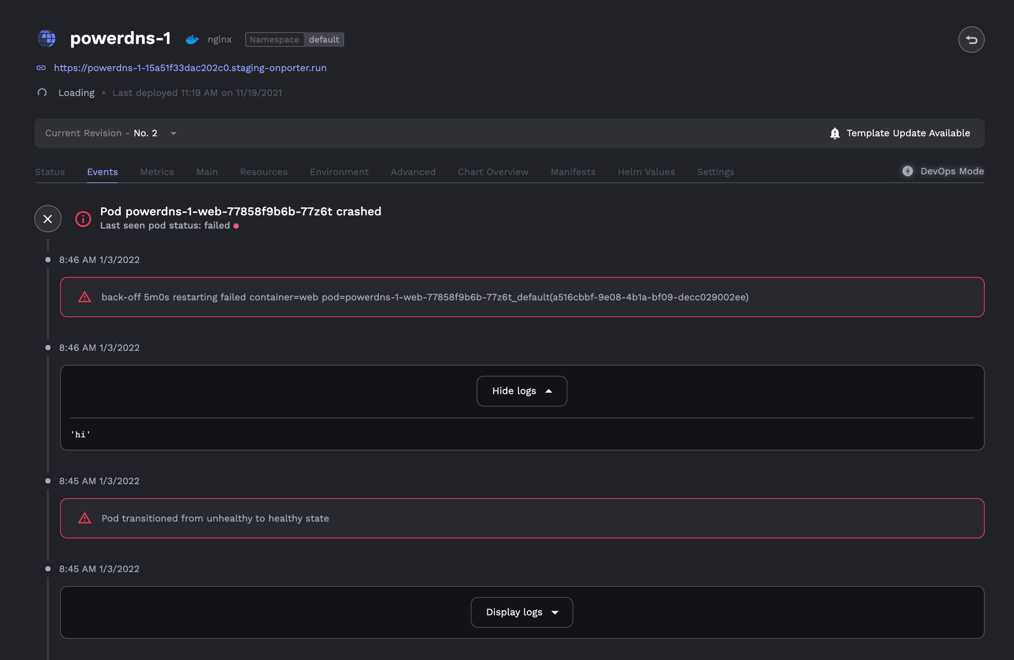1014x660 pixels.
Task: Click the Namespace label badge
Action: pyautogui.click(x=274, y=40)
